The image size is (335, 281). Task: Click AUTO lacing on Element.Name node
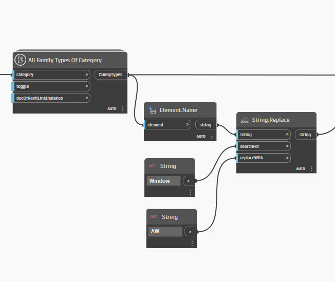(x=201, y=136)
